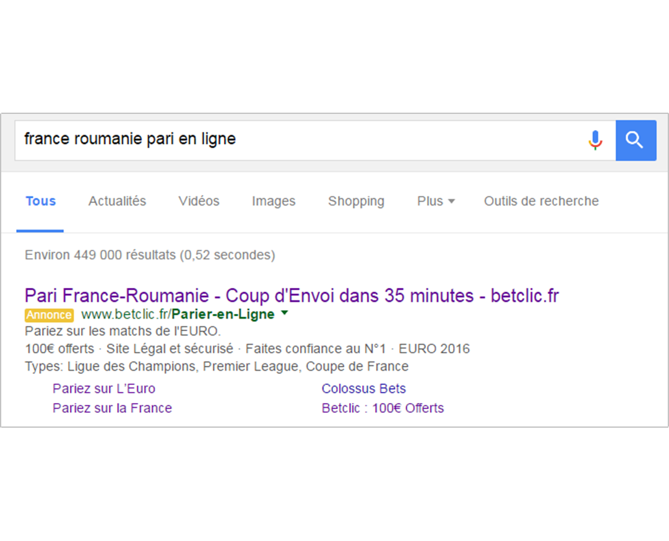
Task: Select the Actualités tab
Action: (x=117, y=201)
